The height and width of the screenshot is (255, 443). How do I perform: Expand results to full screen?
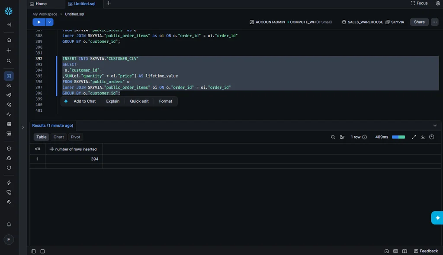pyautogui.click(x=414, y=137)
